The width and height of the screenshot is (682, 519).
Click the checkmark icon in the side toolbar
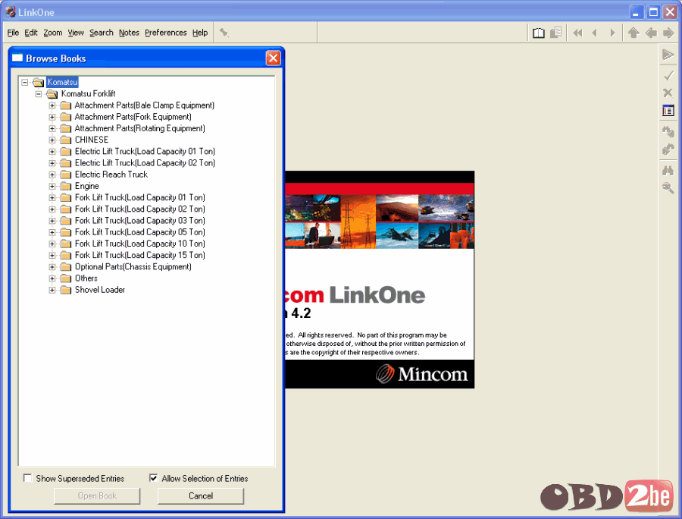(x=668, y=76)
